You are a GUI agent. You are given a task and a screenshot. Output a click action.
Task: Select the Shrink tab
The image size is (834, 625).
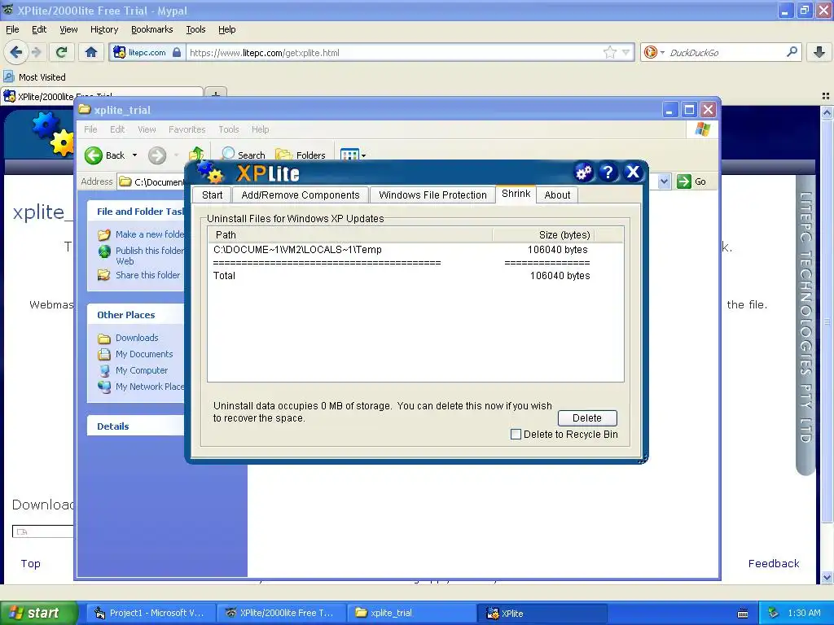click(x=516, y=194)
